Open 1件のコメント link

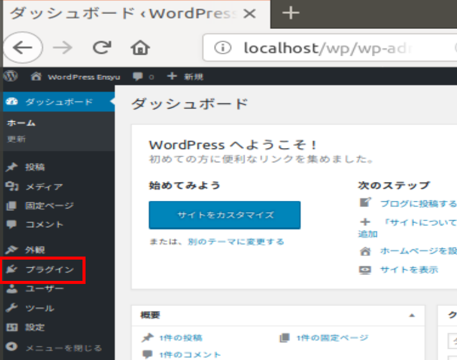(190, 355)
